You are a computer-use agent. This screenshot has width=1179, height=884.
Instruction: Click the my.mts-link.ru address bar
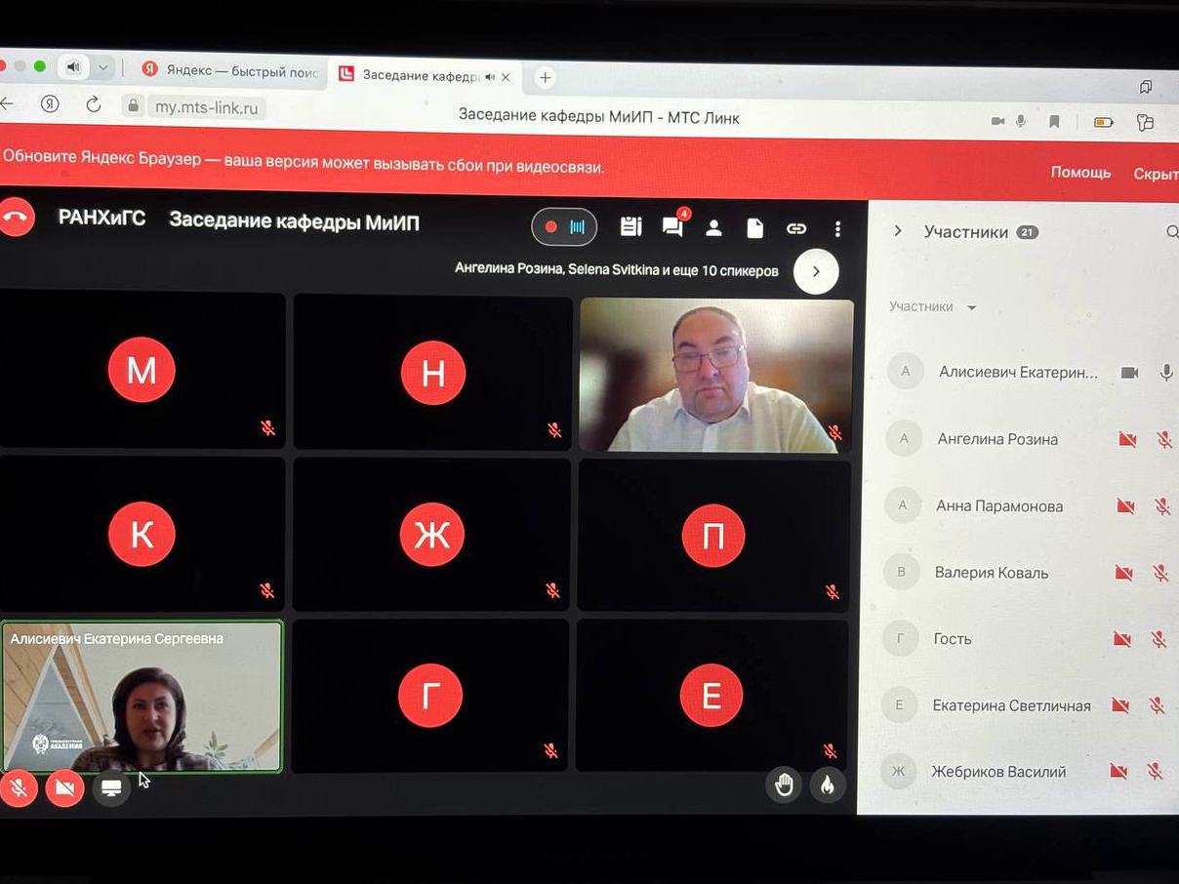pyautogui.click(x=206, y=107)
